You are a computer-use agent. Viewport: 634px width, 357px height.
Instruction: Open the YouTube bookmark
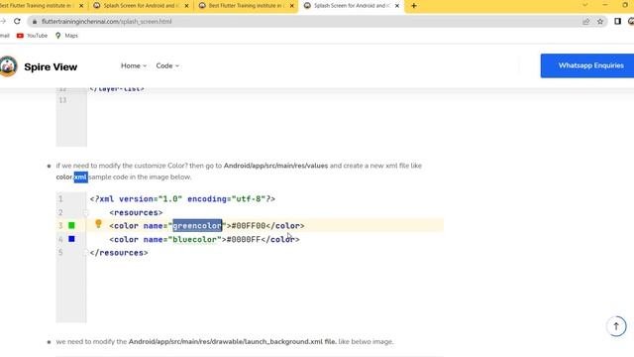tap(32, 36)
